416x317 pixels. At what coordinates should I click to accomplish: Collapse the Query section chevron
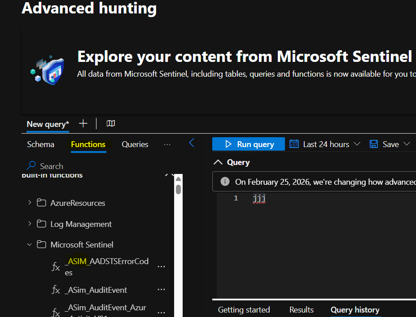(218, 162)
